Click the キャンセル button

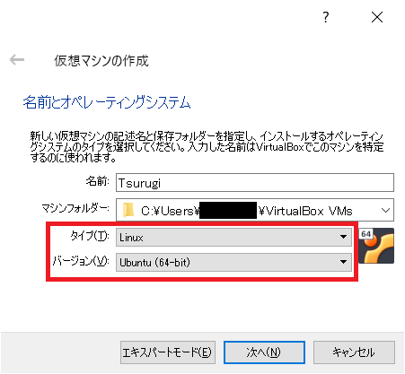tap(354, 352)
